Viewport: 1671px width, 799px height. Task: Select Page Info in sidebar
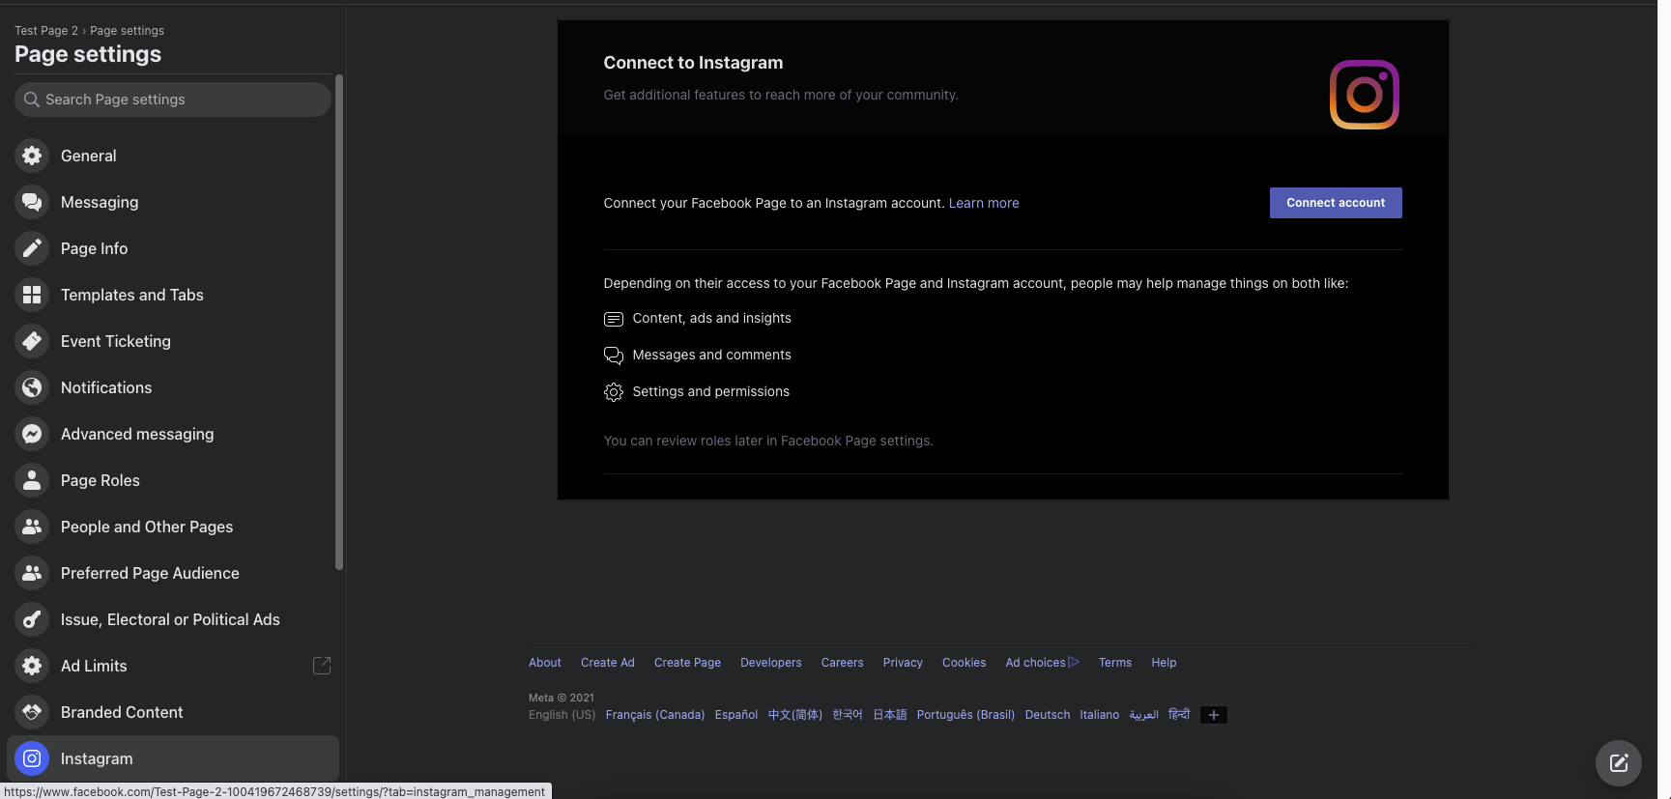click(173, 248)
